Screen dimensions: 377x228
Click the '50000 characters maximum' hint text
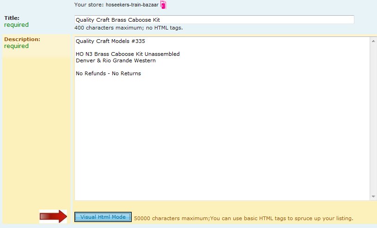click(243, 218)
